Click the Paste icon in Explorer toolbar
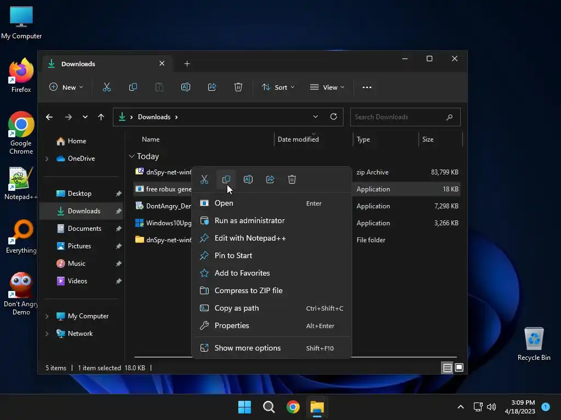The image size is (561, 420). pos(159,87)
